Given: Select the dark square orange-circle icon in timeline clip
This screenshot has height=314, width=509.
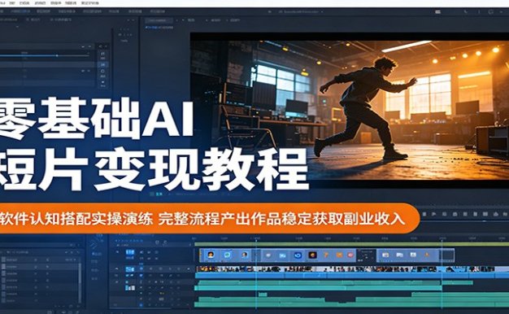Looking at the screenshot, I should 312,255.
